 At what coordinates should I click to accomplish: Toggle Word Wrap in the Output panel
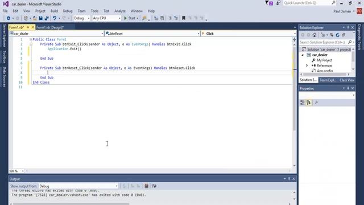(154, 186)
